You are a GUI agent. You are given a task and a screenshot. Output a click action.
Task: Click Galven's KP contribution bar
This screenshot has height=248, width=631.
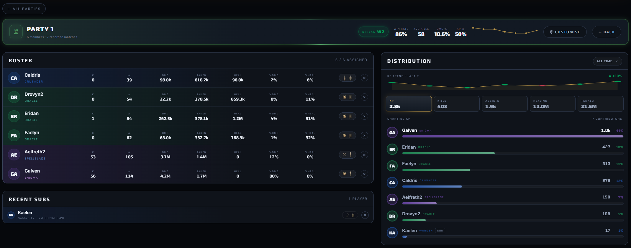coord(513,137)
